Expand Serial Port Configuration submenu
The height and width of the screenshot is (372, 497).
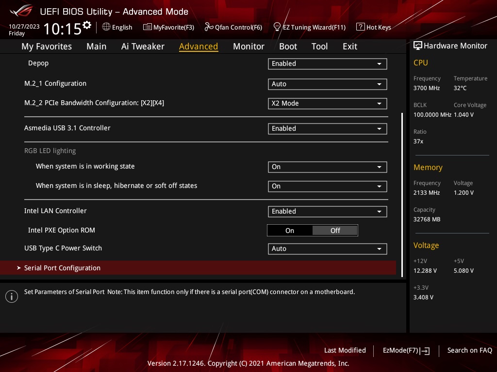pyautogui.click(x=198, y=268)
